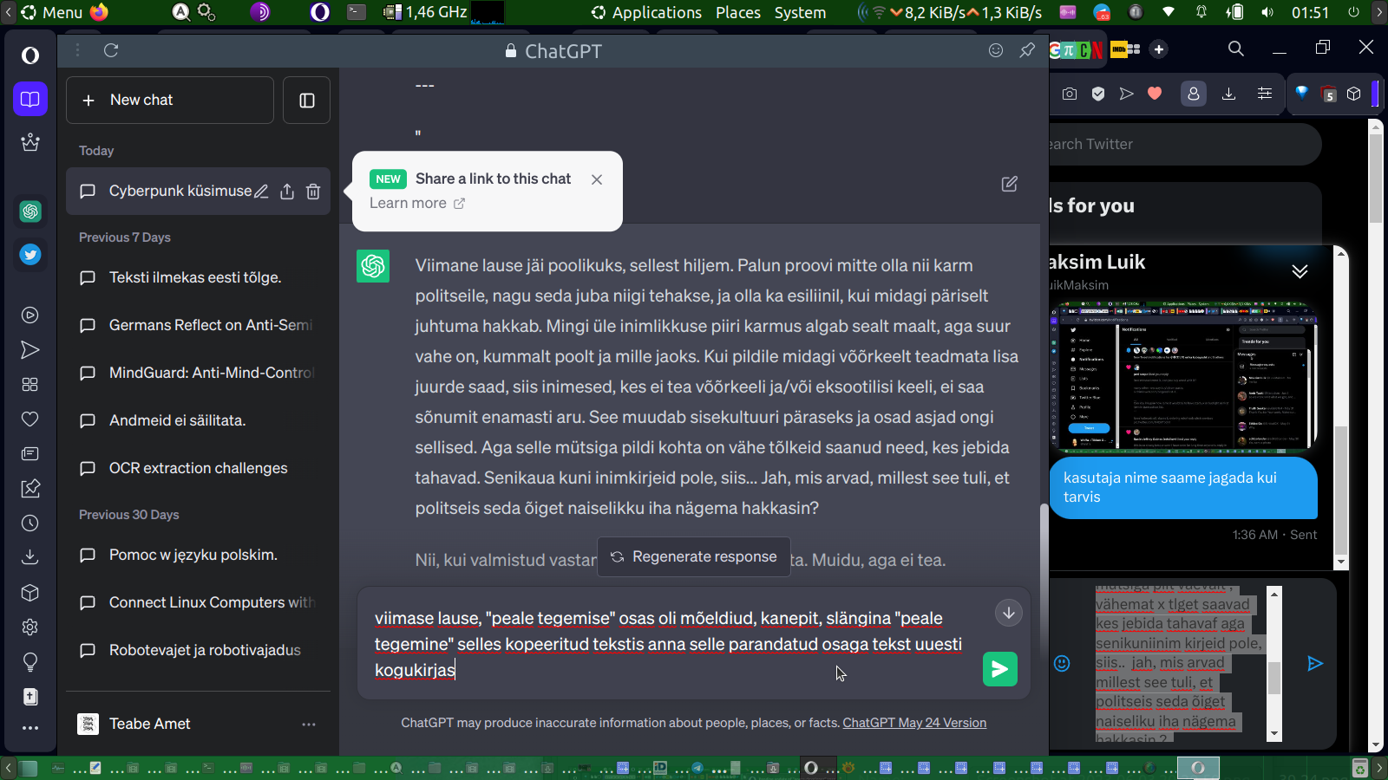Open the OCR extraction challenges chat
Viewport: 1388px width, 780px height.
198,468
